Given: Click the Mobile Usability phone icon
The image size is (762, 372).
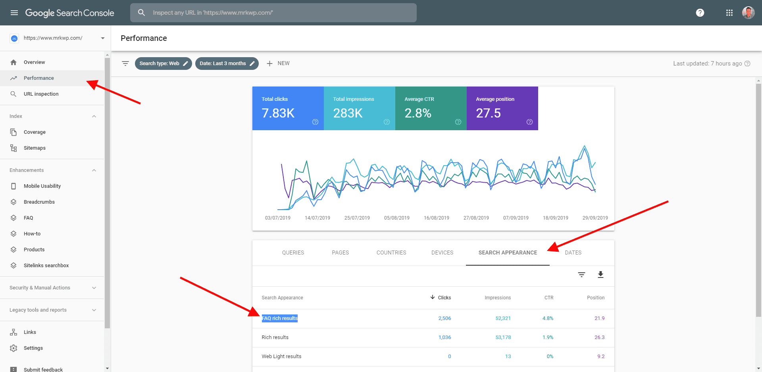Looking at the screenshot, I should click(x=13, y=186).
